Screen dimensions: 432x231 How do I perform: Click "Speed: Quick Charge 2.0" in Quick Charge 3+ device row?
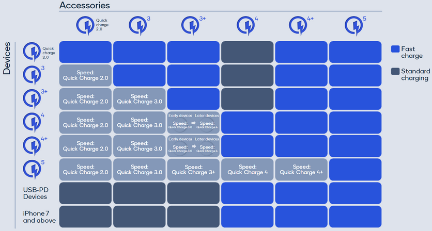(x=85, y=99)
